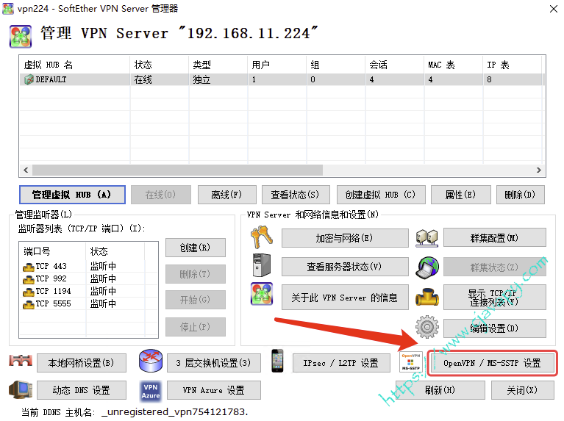This screenshot has width=564, height=421.
Task: Open VPN Azure 设置
Action: point(214,390)
